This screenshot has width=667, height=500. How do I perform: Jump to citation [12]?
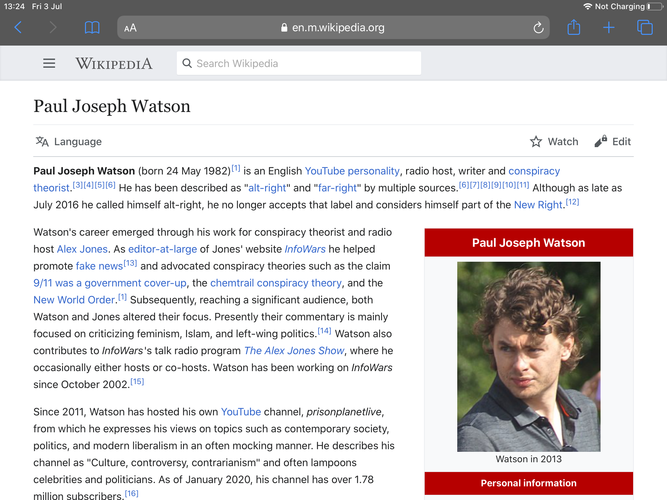pos(572,202)
